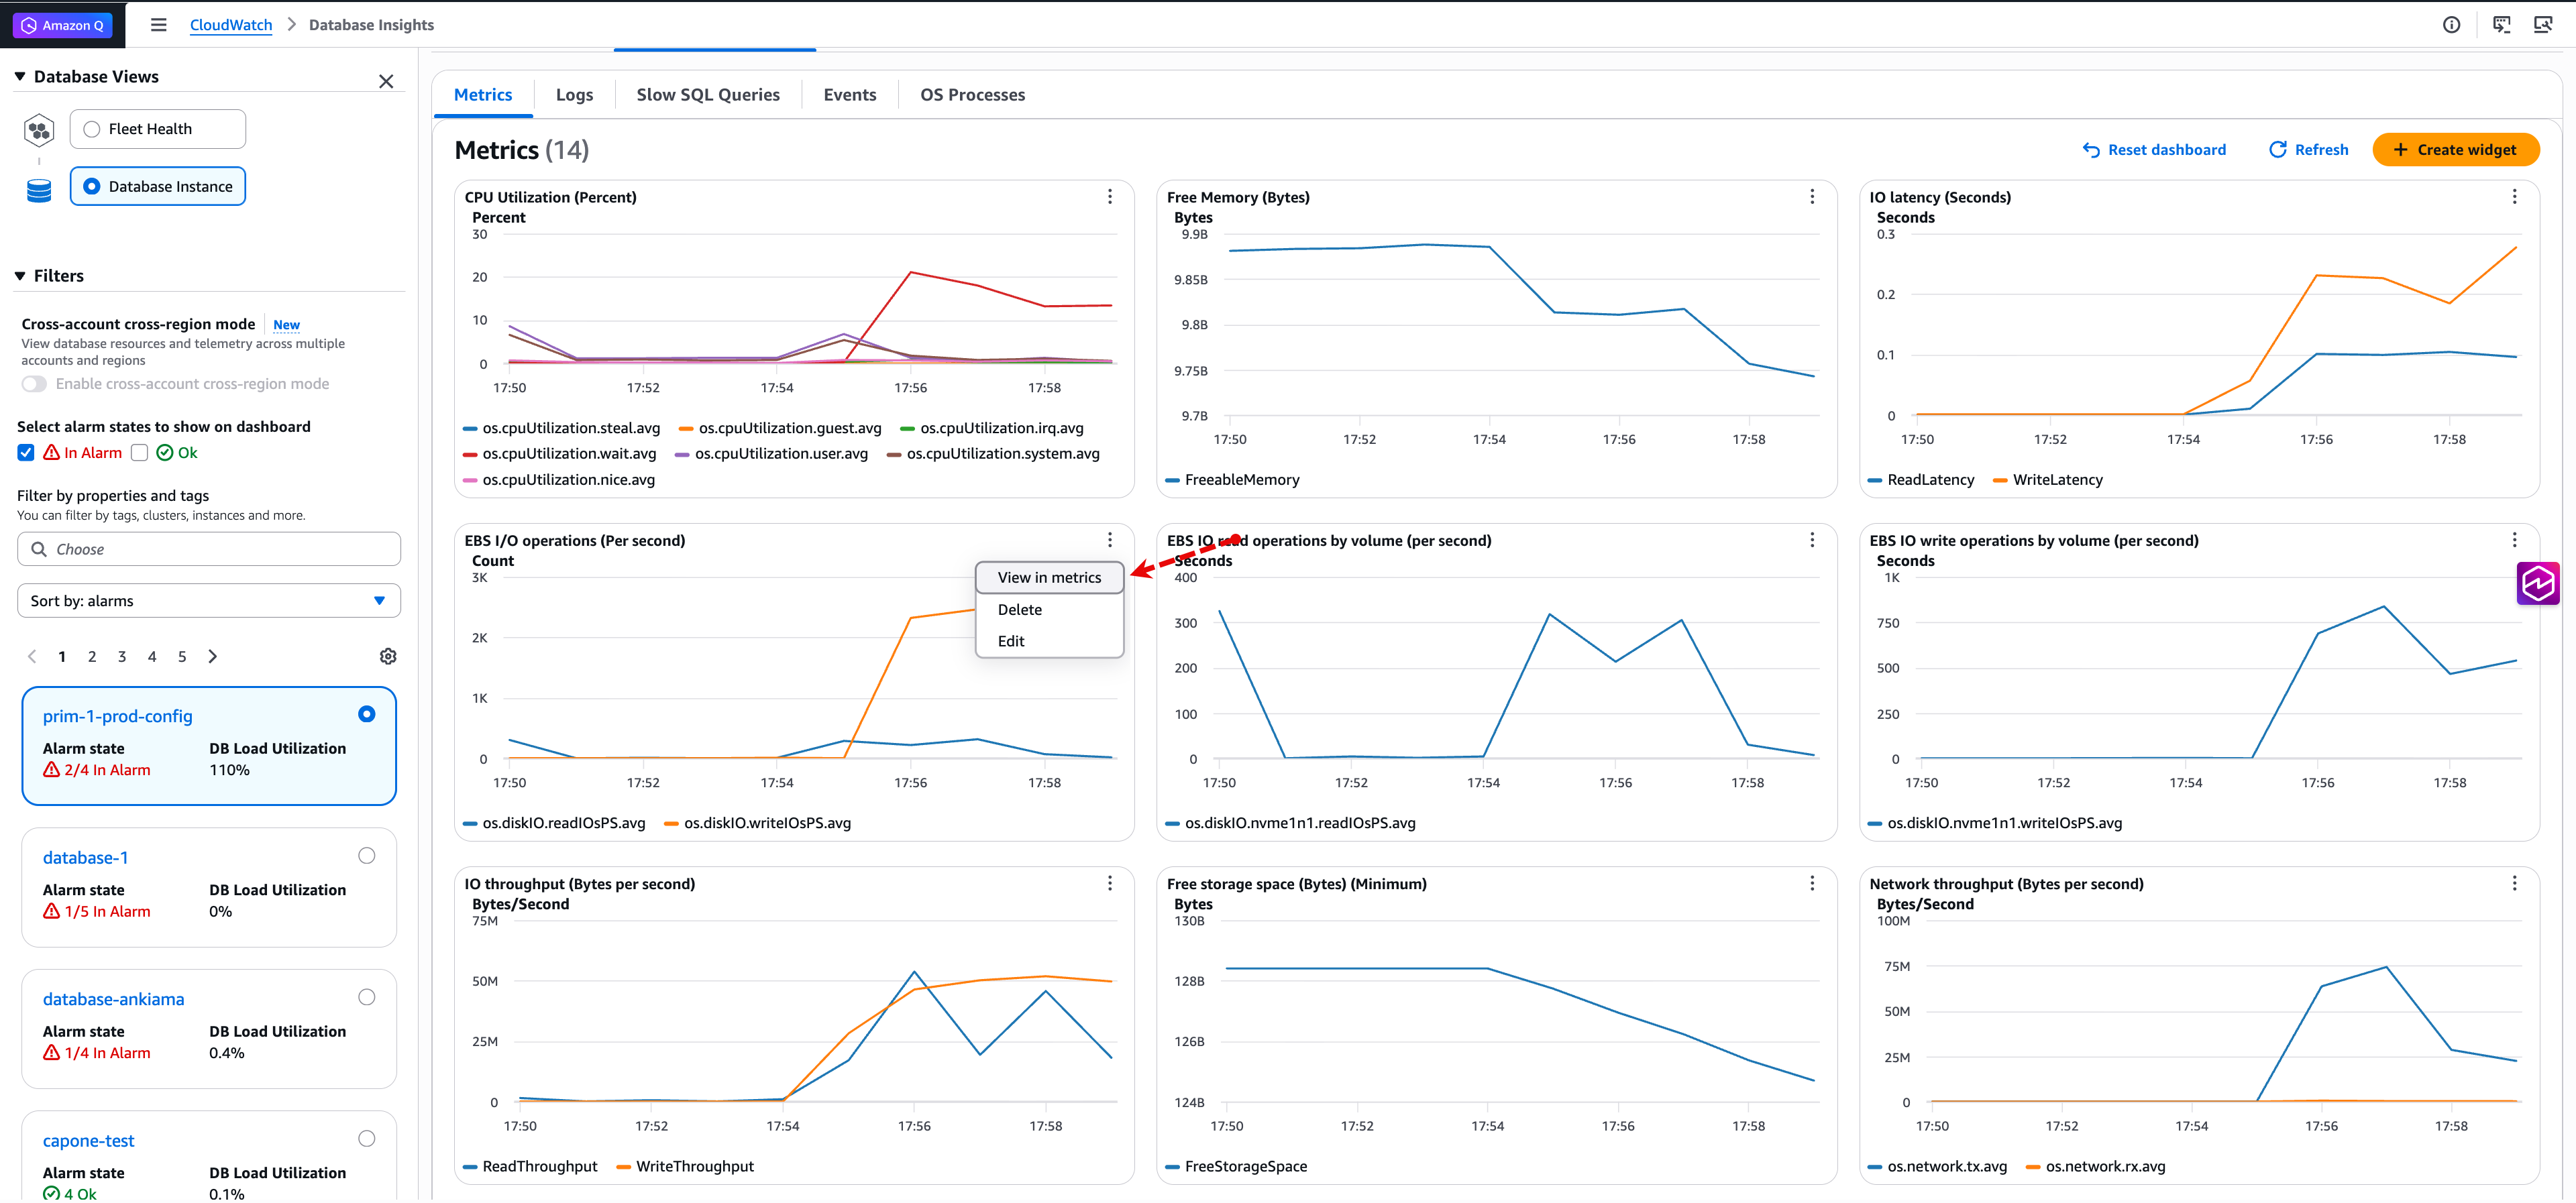This screenshot has width=2576, height=1203.
Task: Toggle cross-account cross-region mode switch
Action: click(34, 384)
